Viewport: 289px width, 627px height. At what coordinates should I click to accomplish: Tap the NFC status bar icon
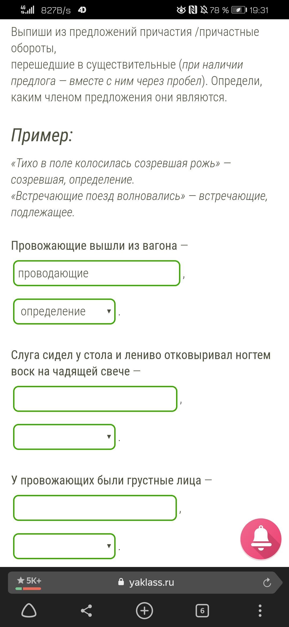(x=193, y=10)
